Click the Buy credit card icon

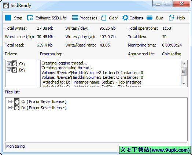coord(149,18)
